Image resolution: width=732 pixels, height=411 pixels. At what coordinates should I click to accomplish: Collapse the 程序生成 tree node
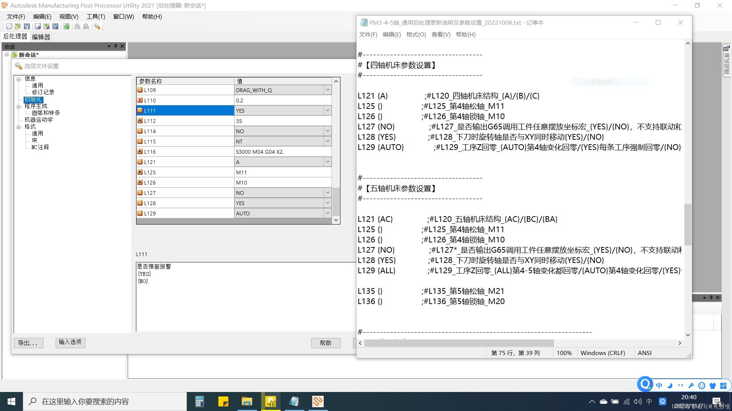tap(18, 107)
